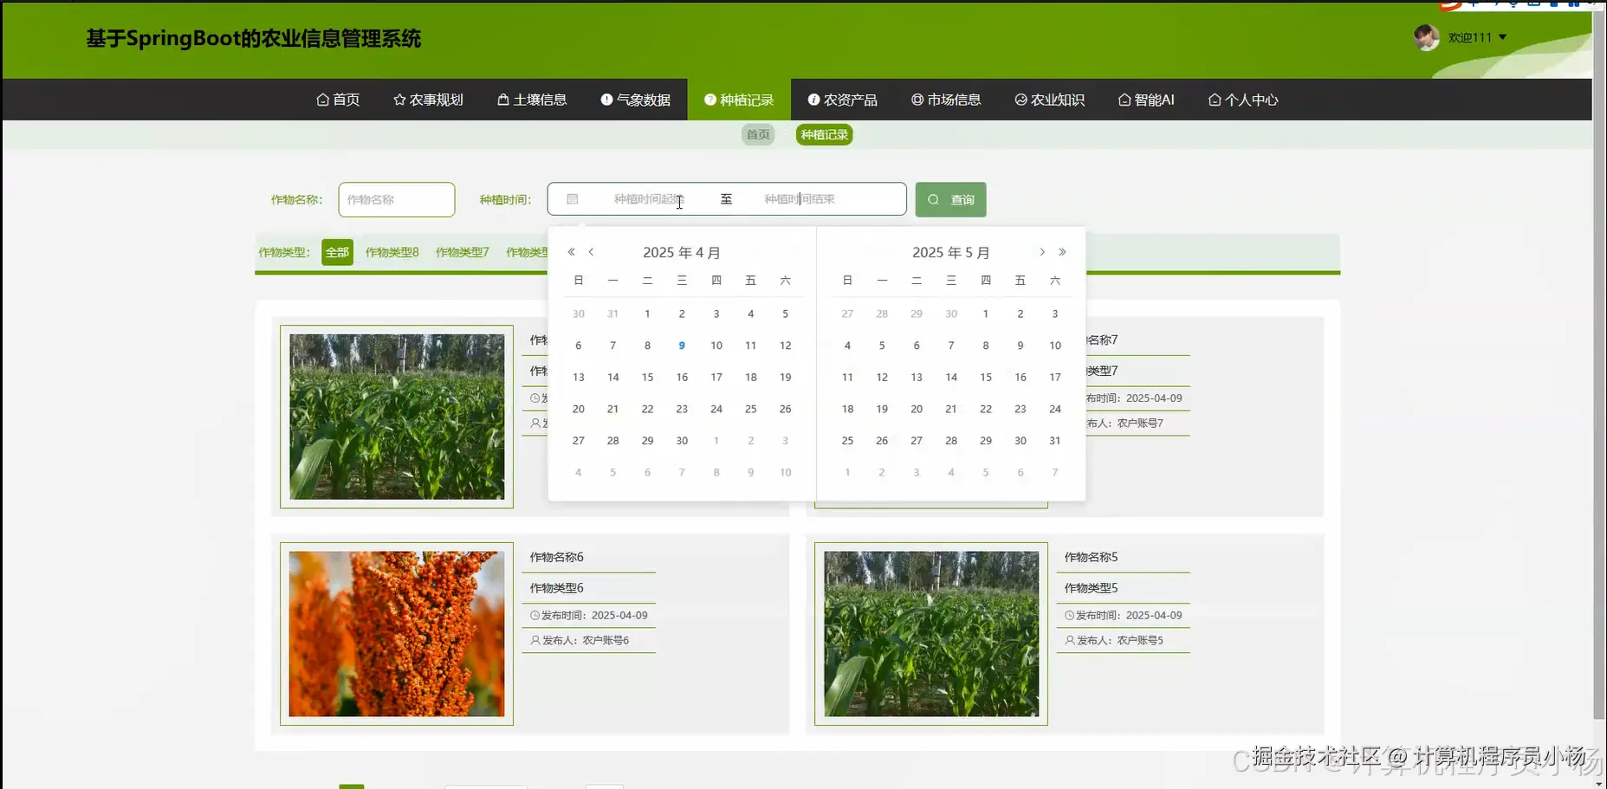This screenshot has width=1607, height=789.
Task: Pick April 12 in the calendar
Action: click(x=785, y=346)
